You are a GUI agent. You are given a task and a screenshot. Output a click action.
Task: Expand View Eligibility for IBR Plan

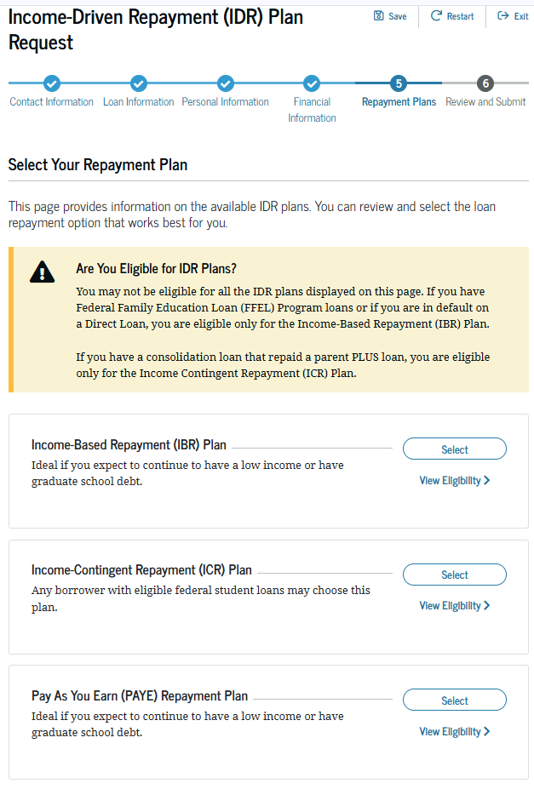point(454,480)
